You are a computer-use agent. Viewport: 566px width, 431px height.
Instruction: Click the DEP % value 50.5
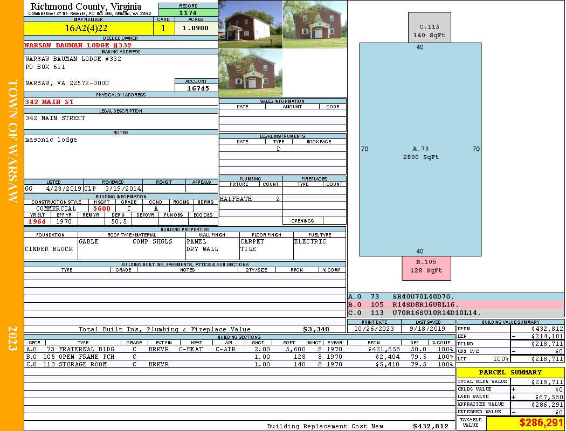click(x=119, y=221)
